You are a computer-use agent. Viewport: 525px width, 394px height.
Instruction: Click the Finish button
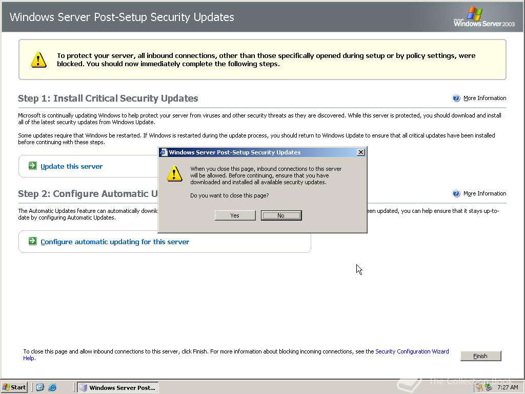tap(481, 356)
